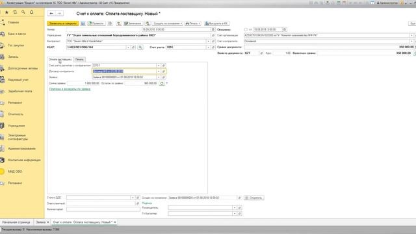Toggle the Оплачено checkbox

tap(246, 29)
